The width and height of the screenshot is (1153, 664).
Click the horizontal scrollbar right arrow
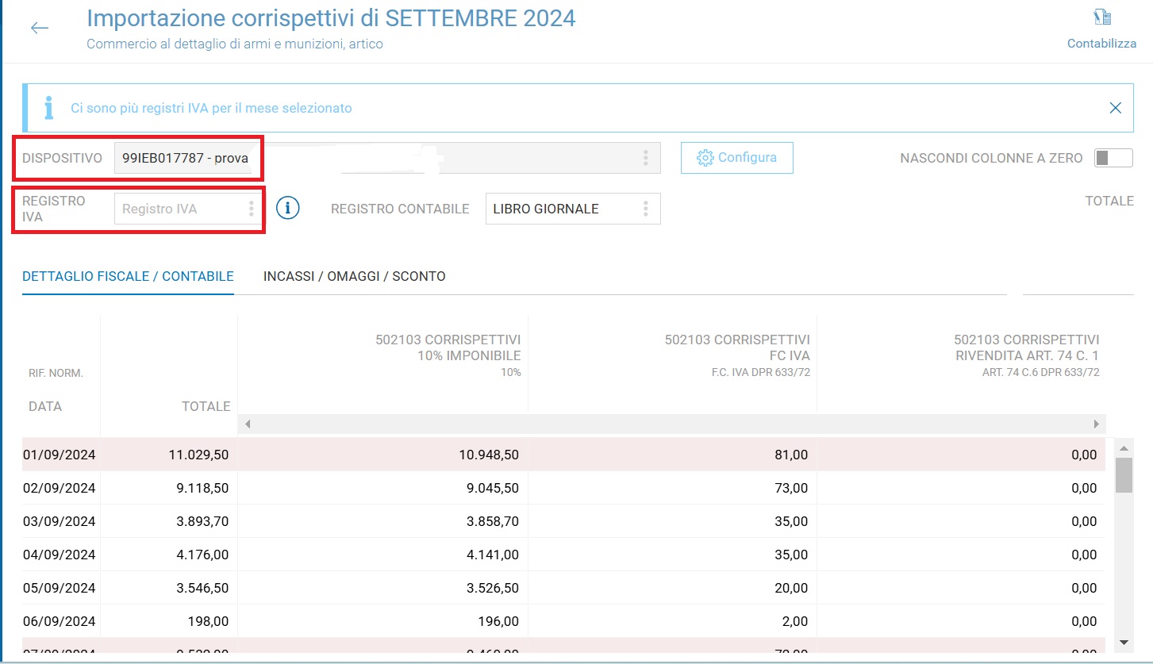point(1097,424)
